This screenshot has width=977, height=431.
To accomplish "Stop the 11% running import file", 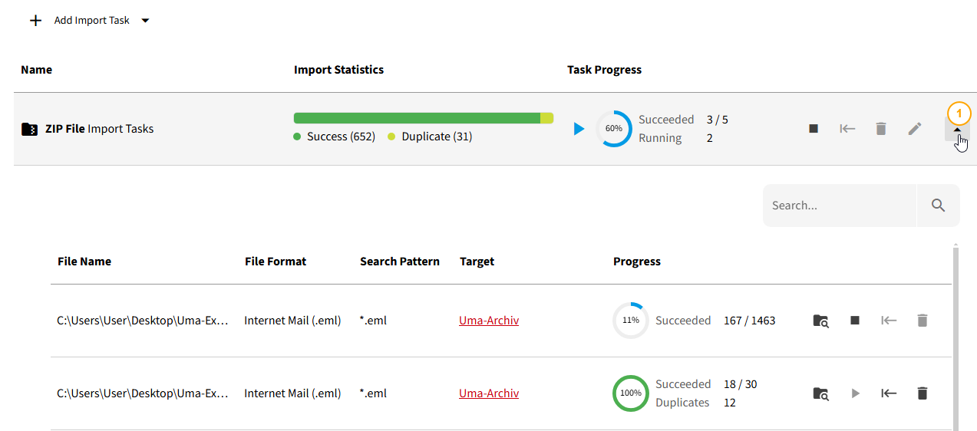I will (855, 321).
